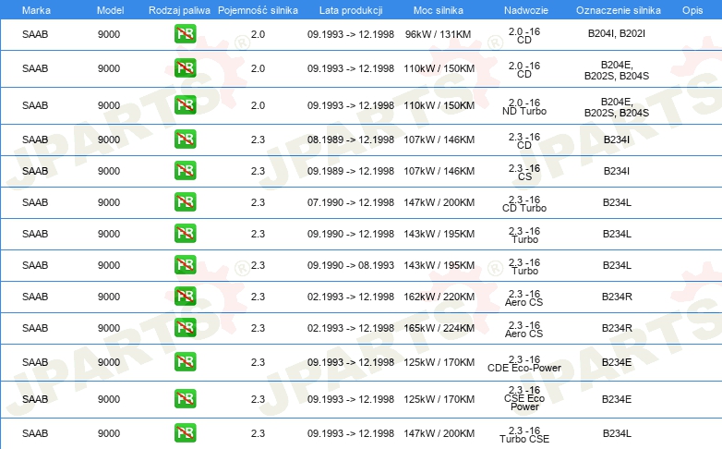722x449 pixels.
Task: Click the Moc silnika column header
Action: [x=439, y=10]
